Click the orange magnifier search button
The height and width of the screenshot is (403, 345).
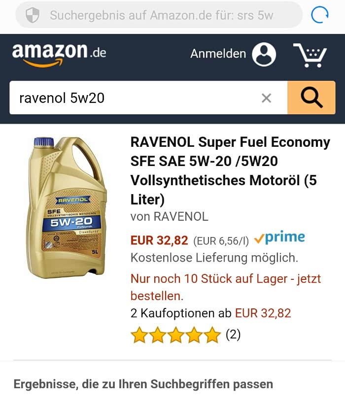tap(311, 98)
